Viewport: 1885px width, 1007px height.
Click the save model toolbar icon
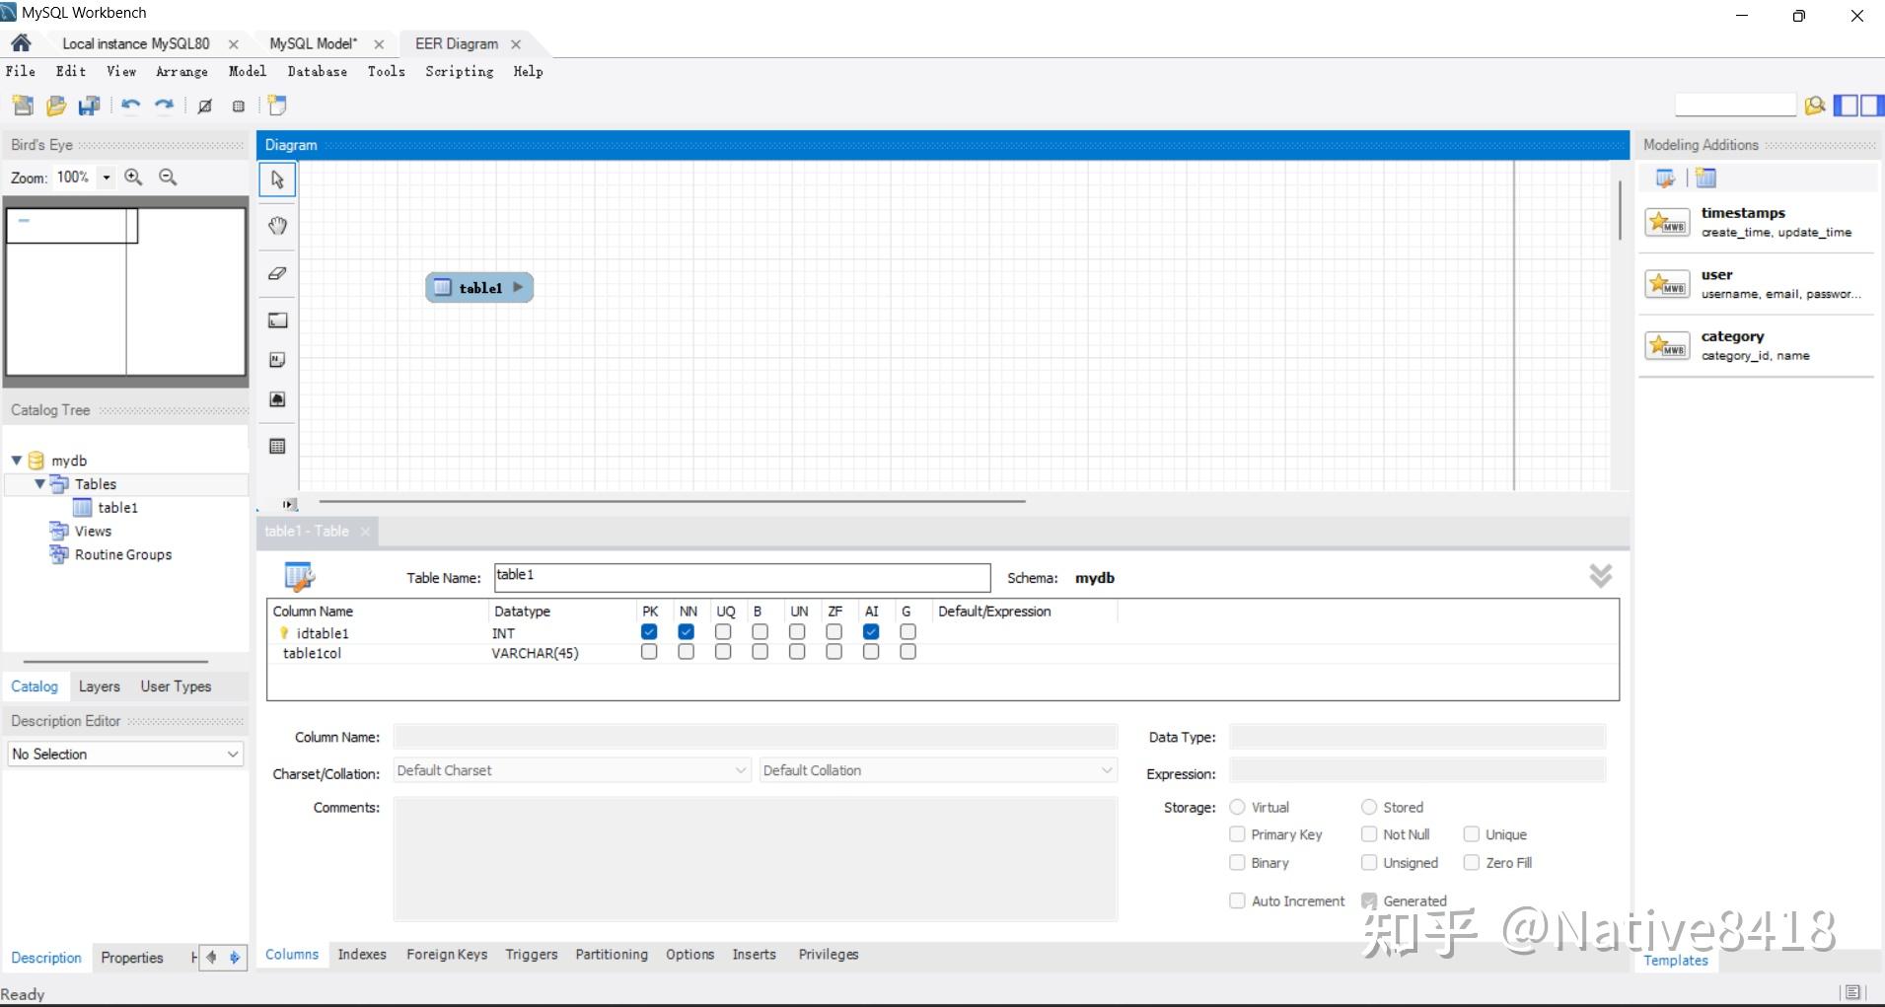pos(90,106)
